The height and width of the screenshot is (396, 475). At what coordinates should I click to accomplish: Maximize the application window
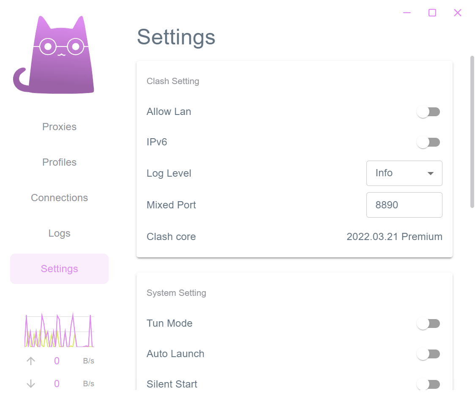coord(432,13)
